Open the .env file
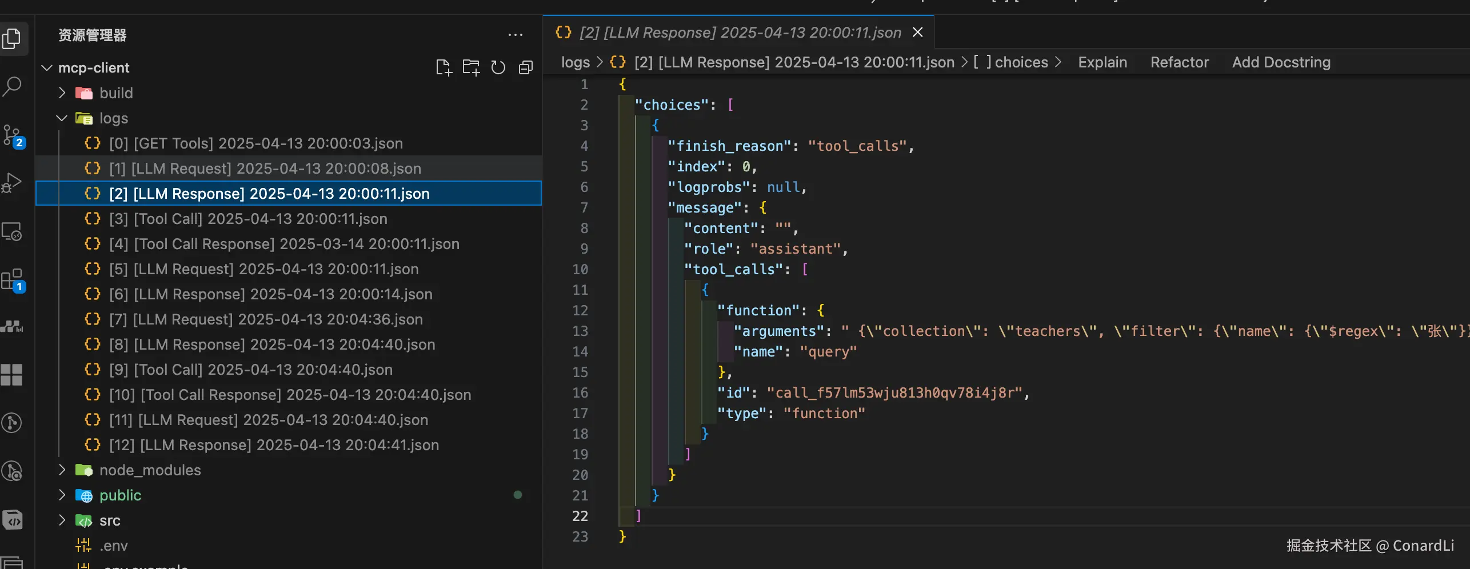The width and height of the screenshot is (1470, 569). 113,546
